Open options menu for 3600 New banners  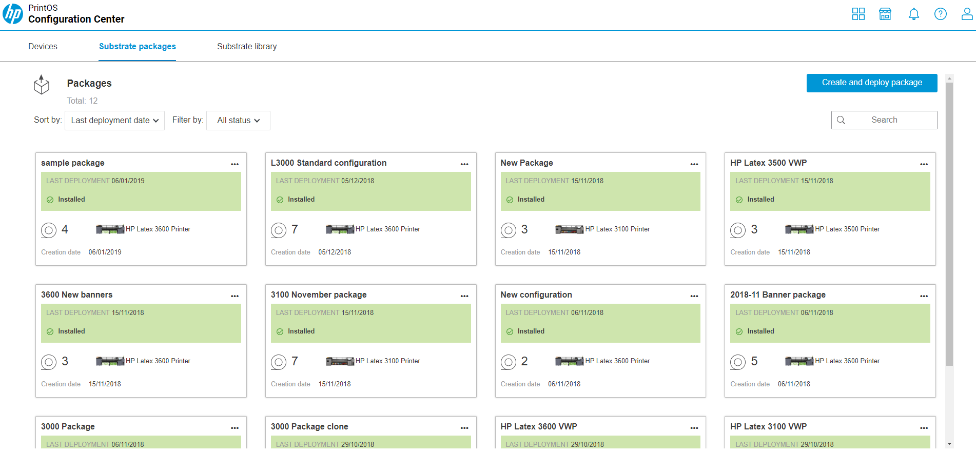(x=235, y=296)
